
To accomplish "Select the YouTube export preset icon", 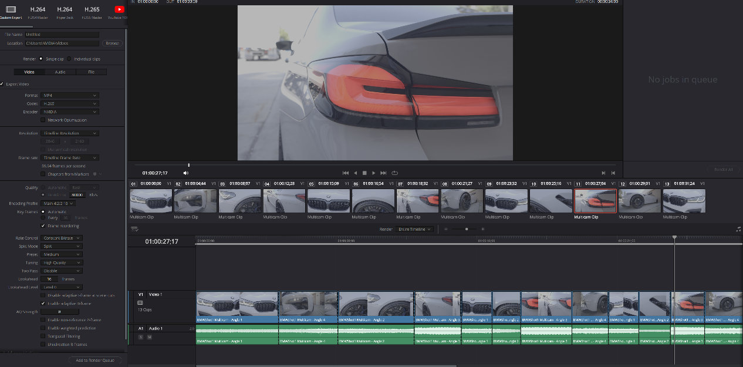I will (120, 9).
